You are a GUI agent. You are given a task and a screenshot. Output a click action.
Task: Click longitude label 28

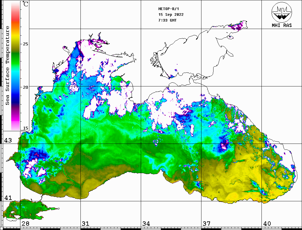pyautogui.click(x=25, y=224)
